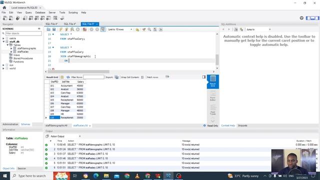Open Workbench preferences gear icon
The width and height of the screenshot is (320, 180).
coord(301,18)
